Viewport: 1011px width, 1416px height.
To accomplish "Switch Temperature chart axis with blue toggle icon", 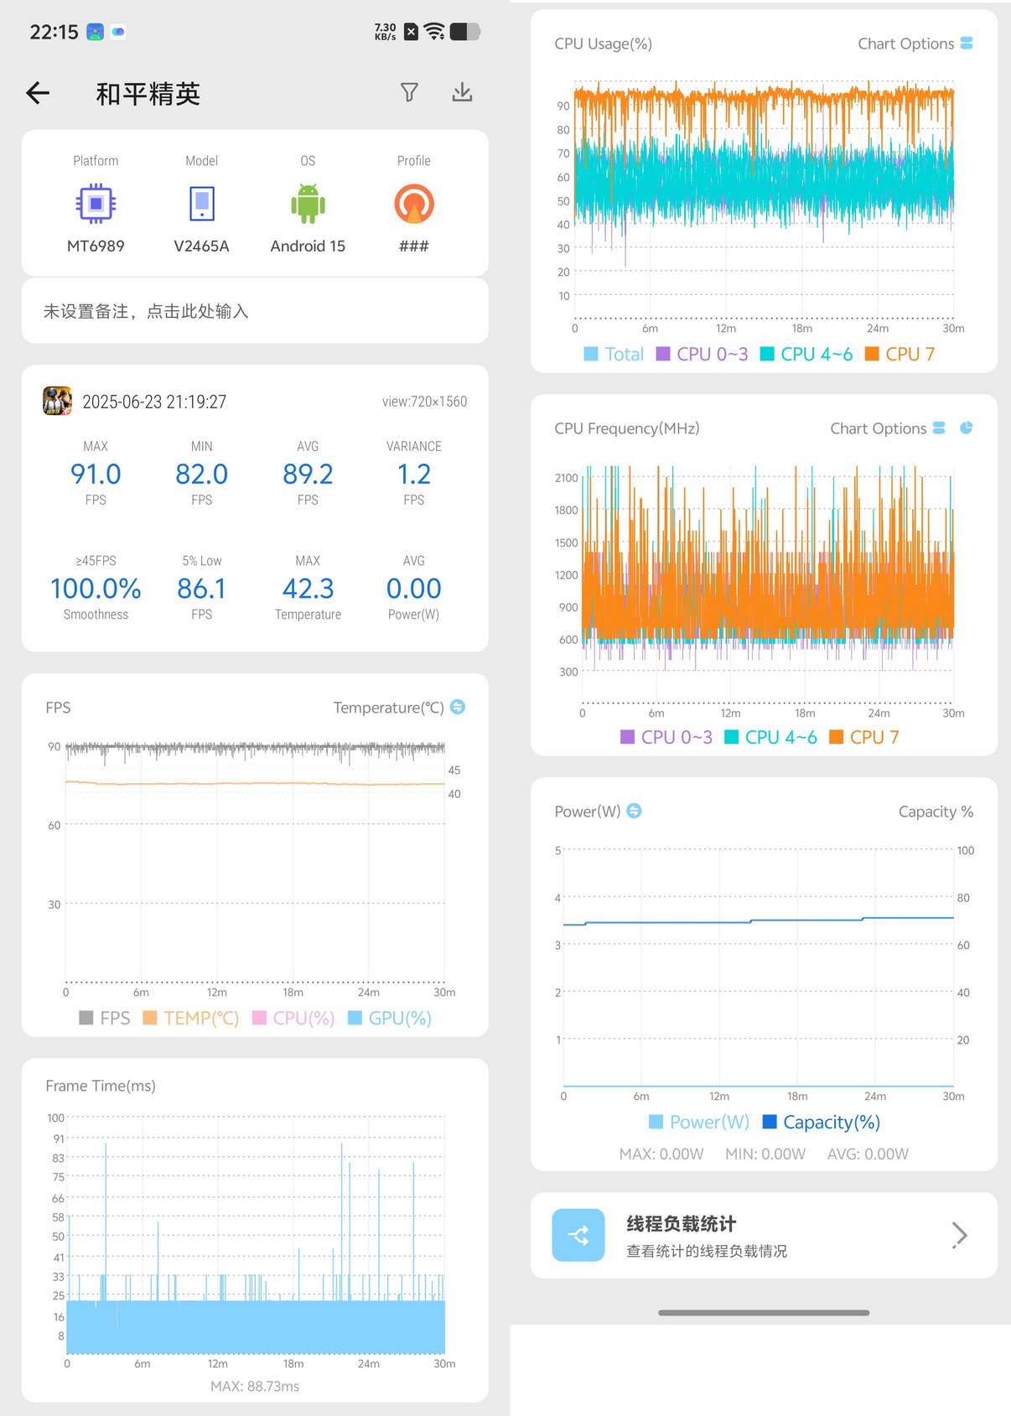I will pos(458,707).
